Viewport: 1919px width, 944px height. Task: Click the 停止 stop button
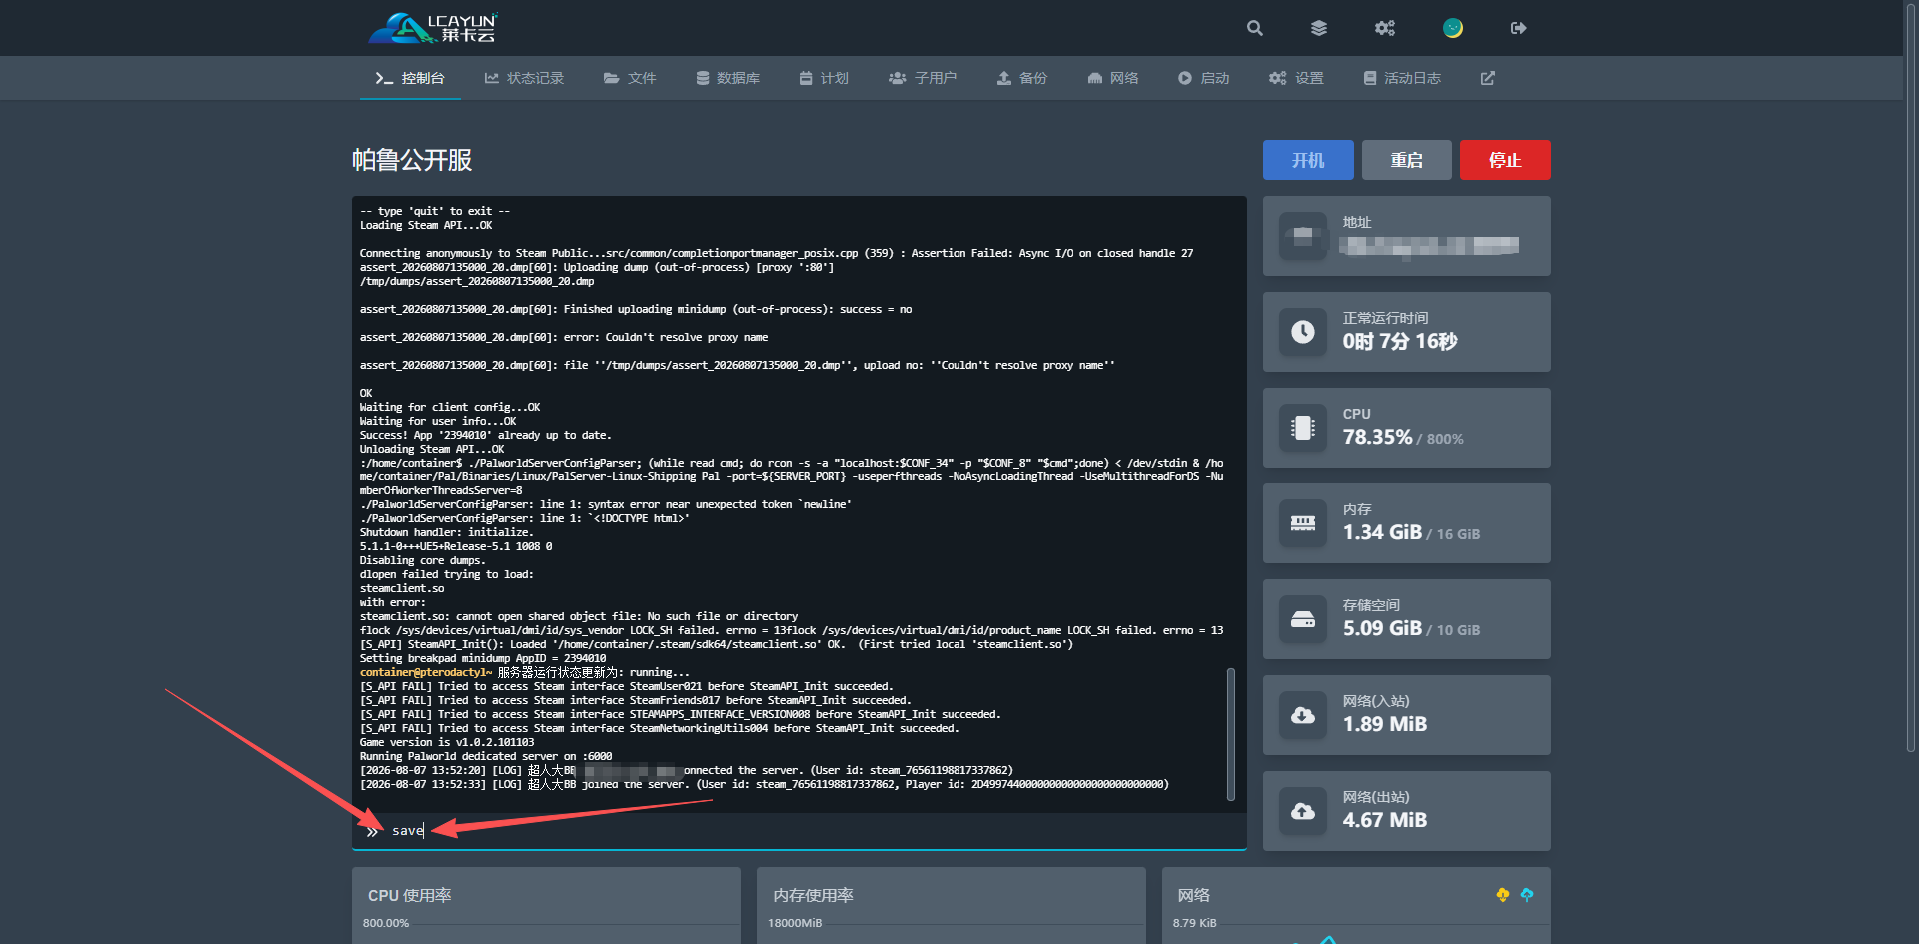(1505, 160)
